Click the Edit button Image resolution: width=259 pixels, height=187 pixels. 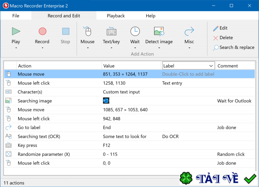(220, 28)
